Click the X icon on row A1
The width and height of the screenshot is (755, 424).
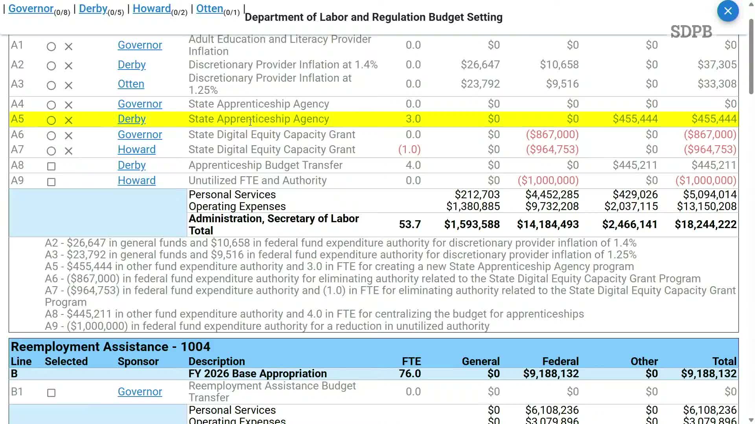click(x=68, y=47)
